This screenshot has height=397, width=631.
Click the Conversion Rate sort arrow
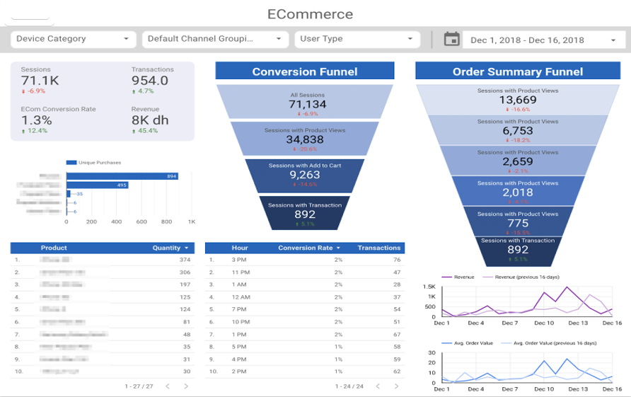[x=338, y=248]
